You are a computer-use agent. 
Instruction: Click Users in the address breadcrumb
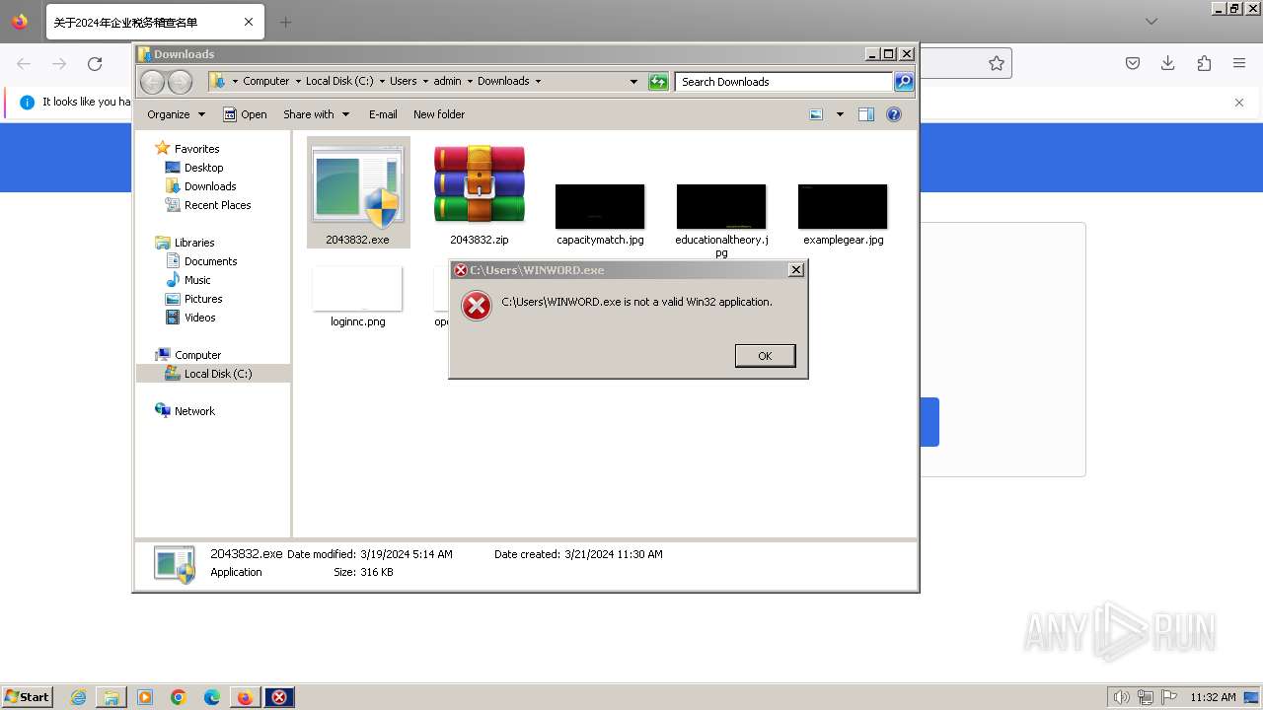pyautogui.click(x=403, y=81)
